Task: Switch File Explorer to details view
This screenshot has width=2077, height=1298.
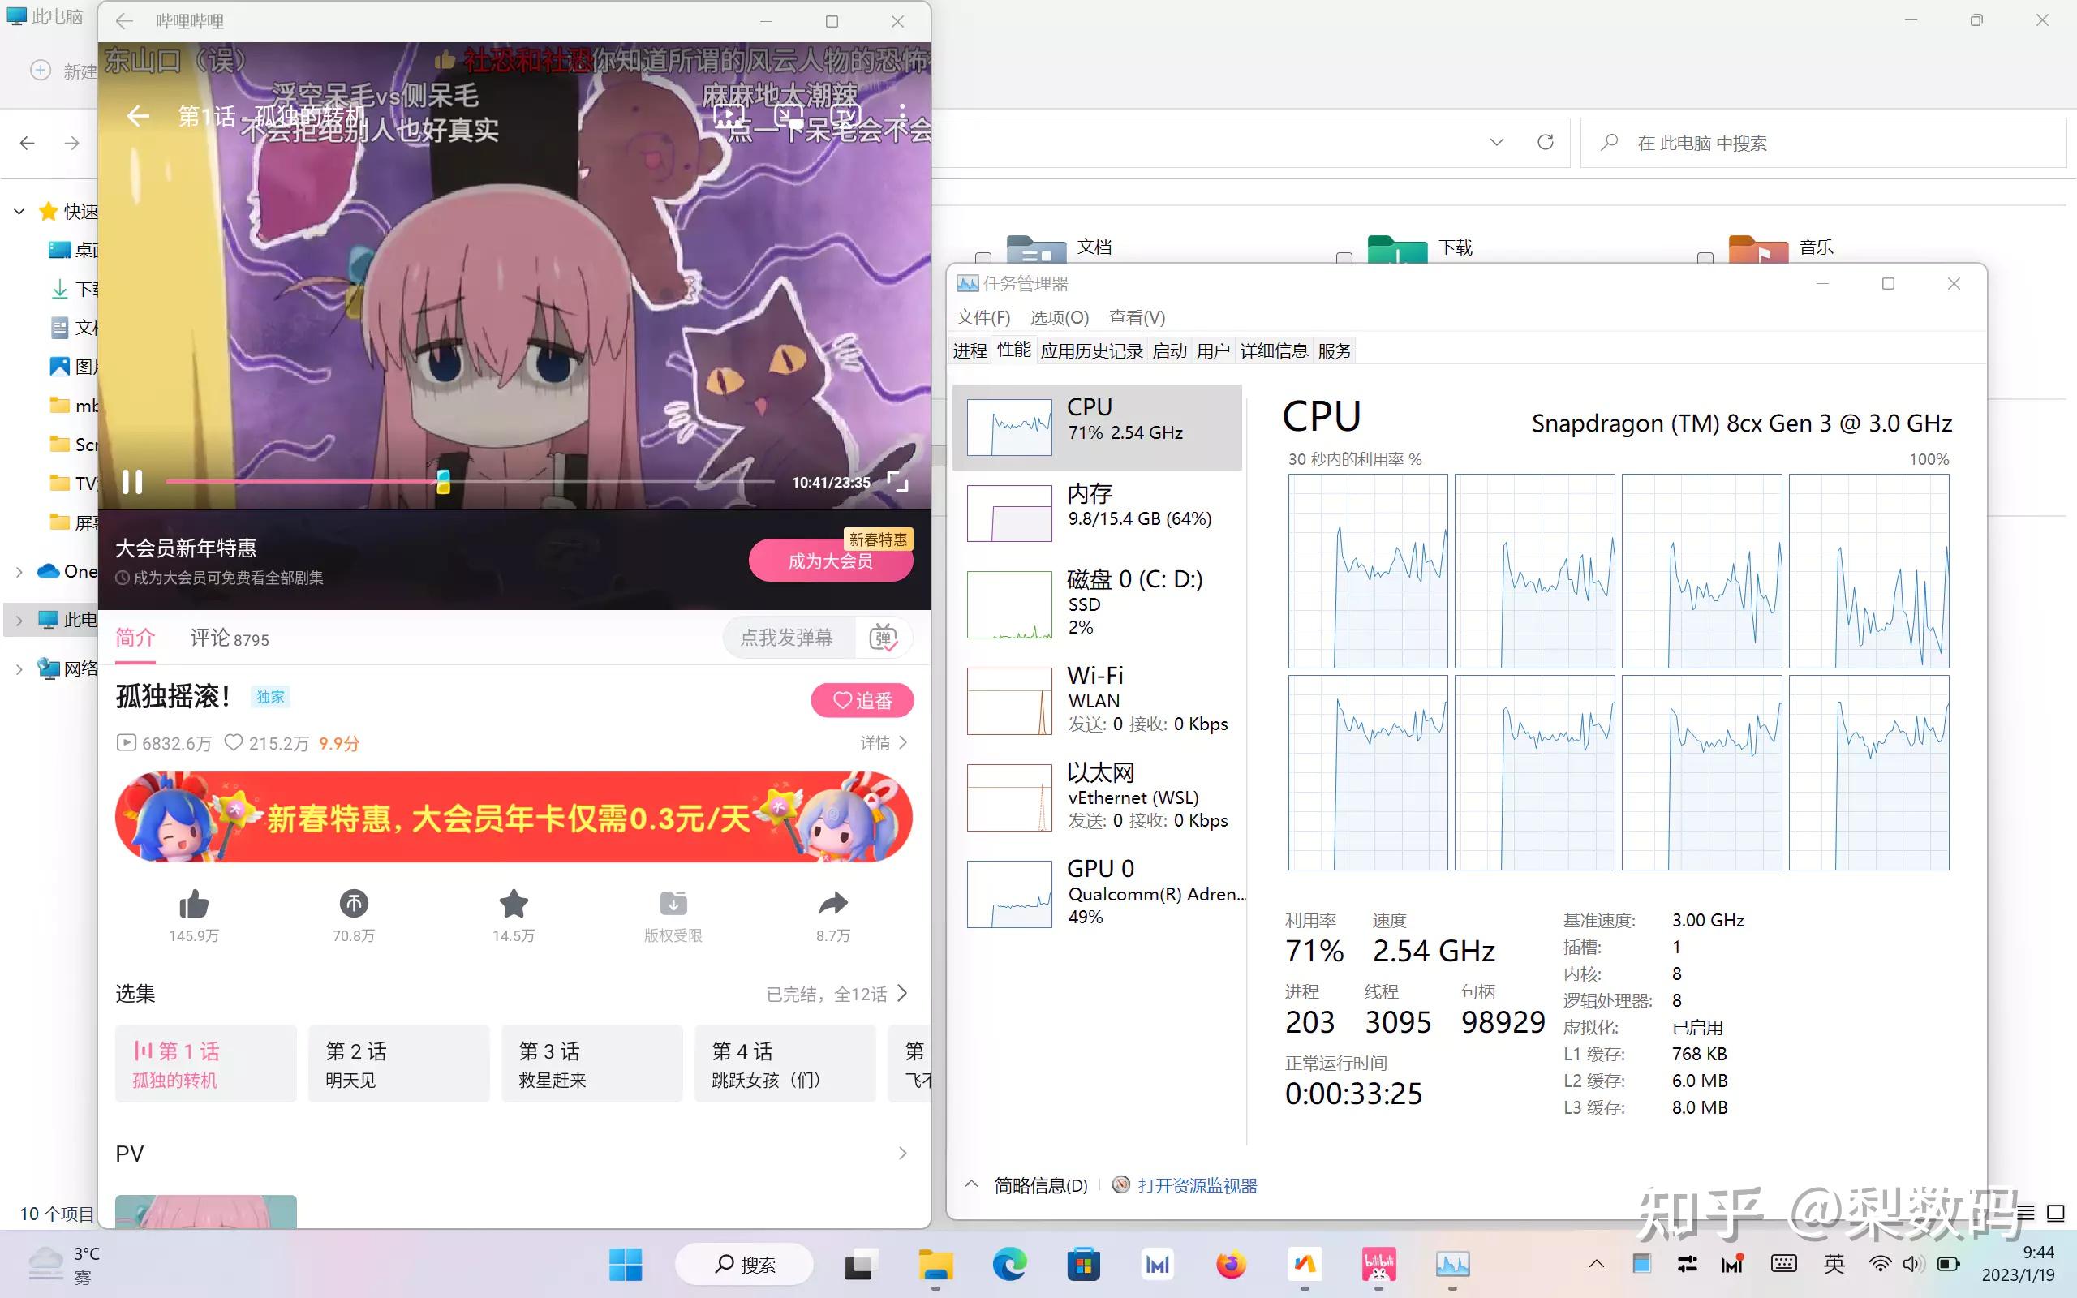Action: pyautogui.click(x=2024, y=1213)
